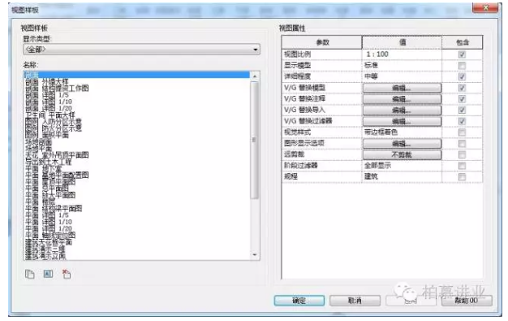Click 编辑 button for V/G 替换注释
This screenshot has height=321, width=508.
[x=402, y=99]
